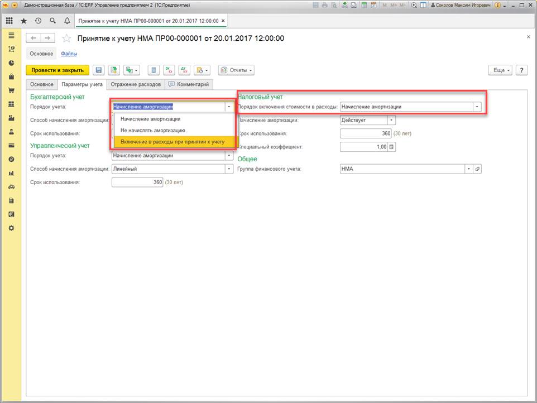The width and height of the screenshot is (537, 403).
Task: Click the save (floppy disk) toolbar icon
Action: [x=99, y=70]
